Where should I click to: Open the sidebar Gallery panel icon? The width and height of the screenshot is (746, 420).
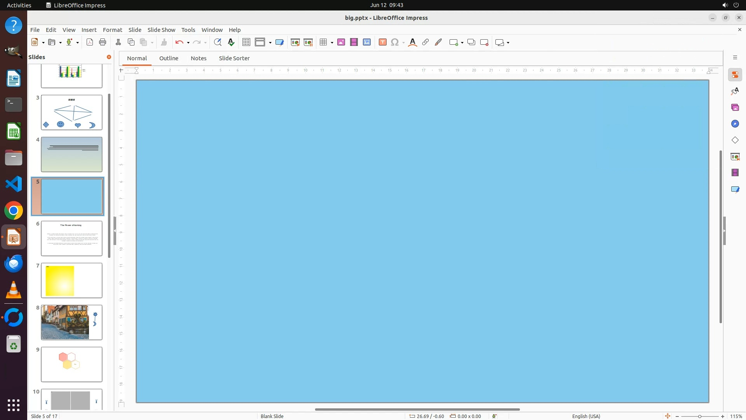click(x=735, y=107)
